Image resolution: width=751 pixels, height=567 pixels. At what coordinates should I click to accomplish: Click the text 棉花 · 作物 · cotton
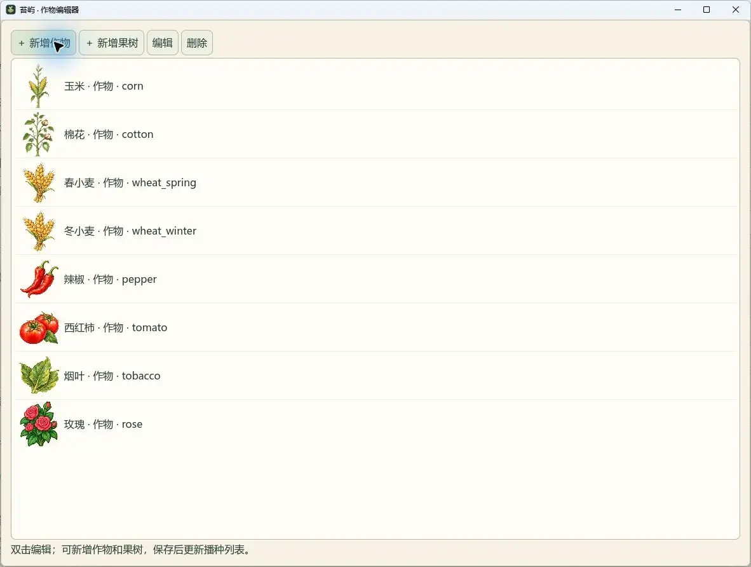coord(109,134)
